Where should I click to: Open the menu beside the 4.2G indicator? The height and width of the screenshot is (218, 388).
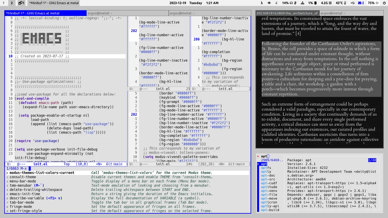330,3
